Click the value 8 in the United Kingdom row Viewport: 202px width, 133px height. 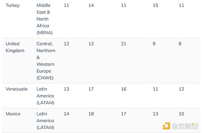tap(180, 44)
